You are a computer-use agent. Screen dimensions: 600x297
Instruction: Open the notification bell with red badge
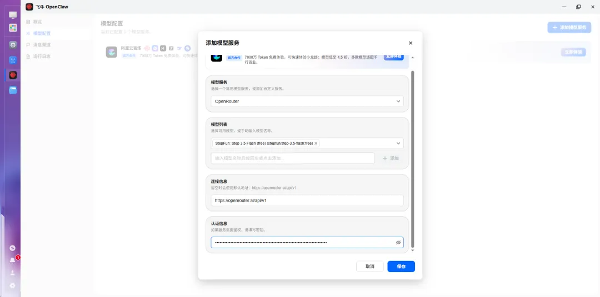tap(13, 260)
